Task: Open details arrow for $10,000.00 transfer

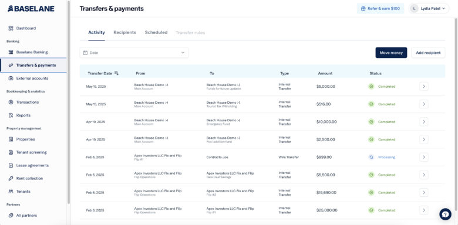Action: pos(424,122)
